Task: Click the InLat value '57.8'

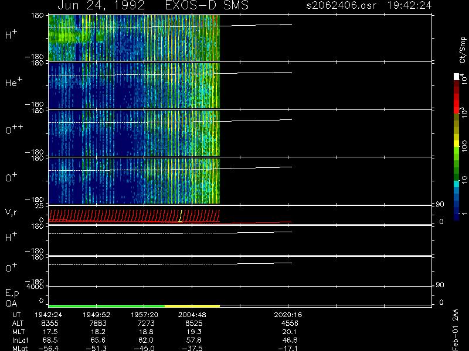Action: coord(195,340)
